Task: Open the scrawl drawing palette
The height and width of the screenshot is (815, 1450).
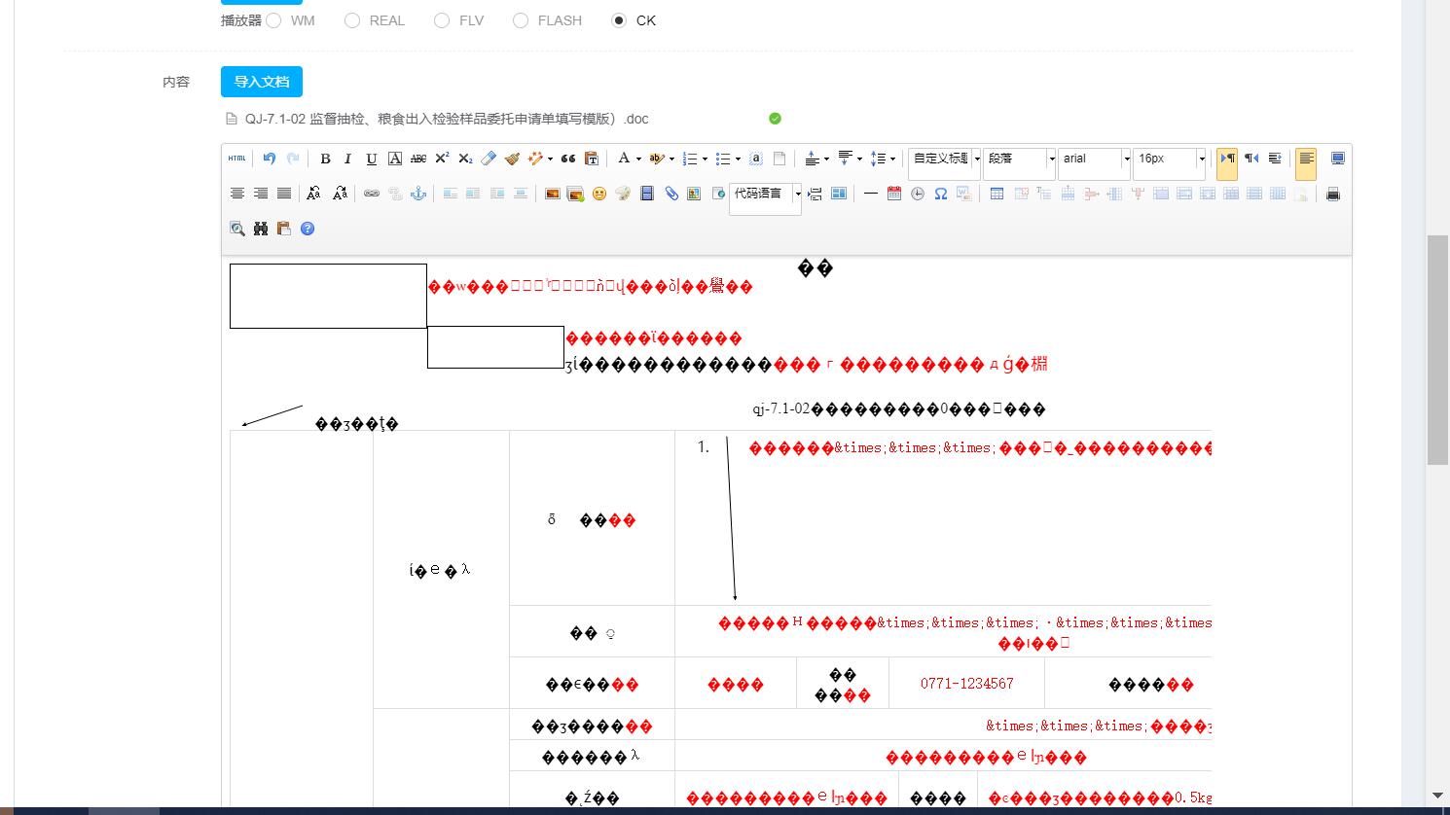Action: point(623,194)
